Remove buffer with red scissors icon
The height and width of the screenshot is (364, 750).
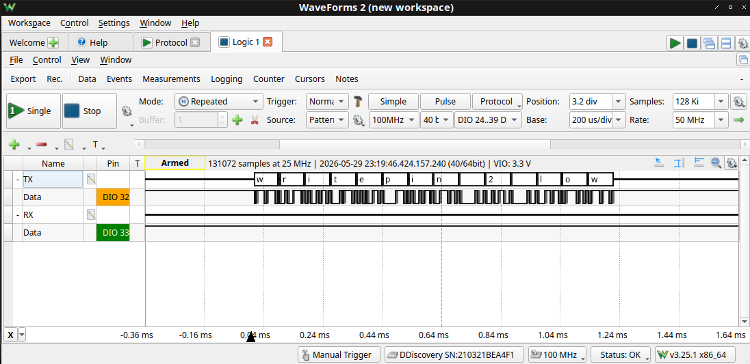click(x=255, y=120)
